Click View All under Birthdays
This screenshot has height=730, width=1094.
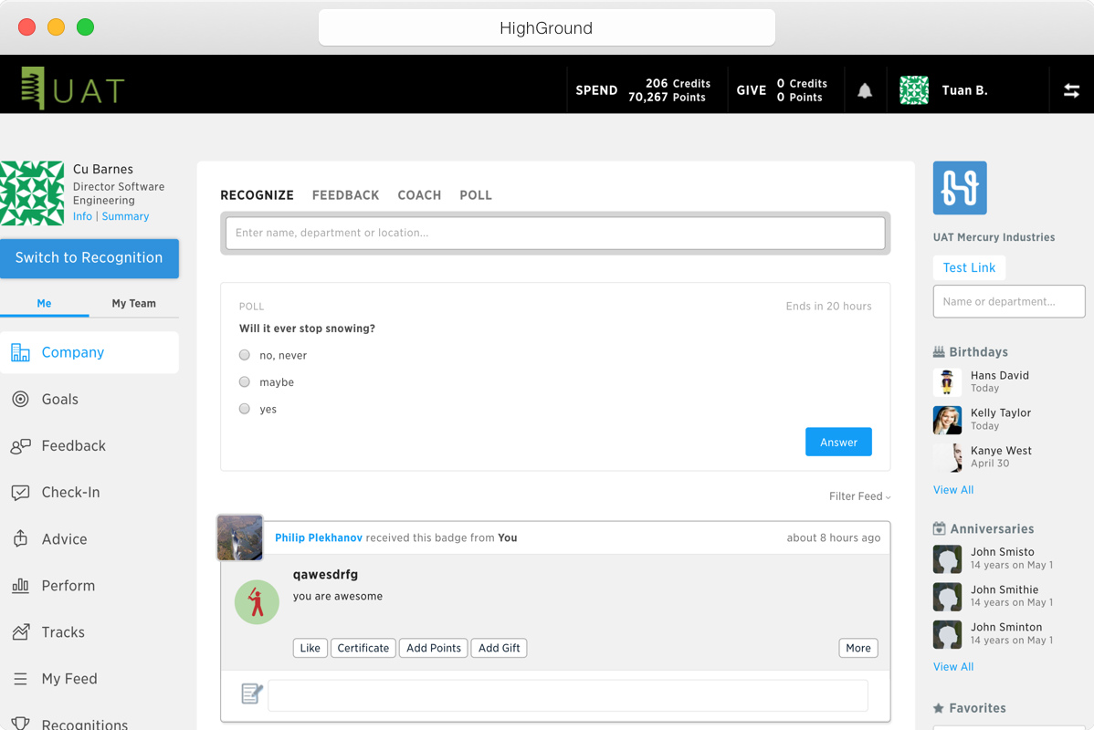(x=953, y=489)
